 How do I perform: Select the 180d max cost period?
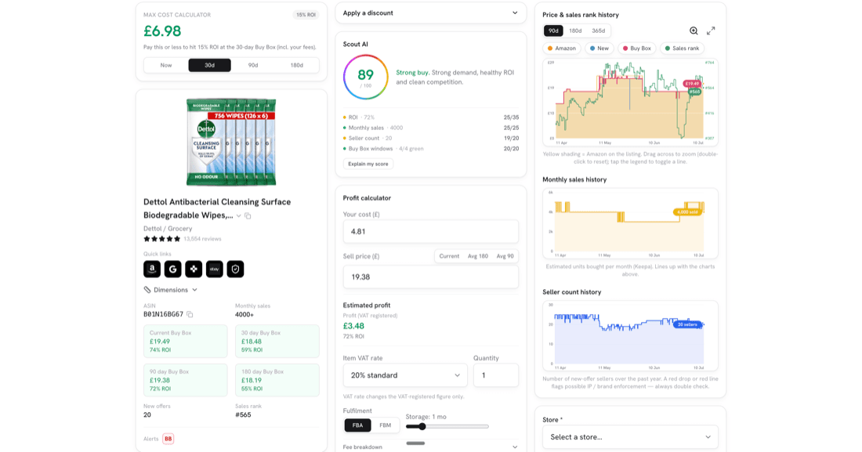(x=296, y=66)
